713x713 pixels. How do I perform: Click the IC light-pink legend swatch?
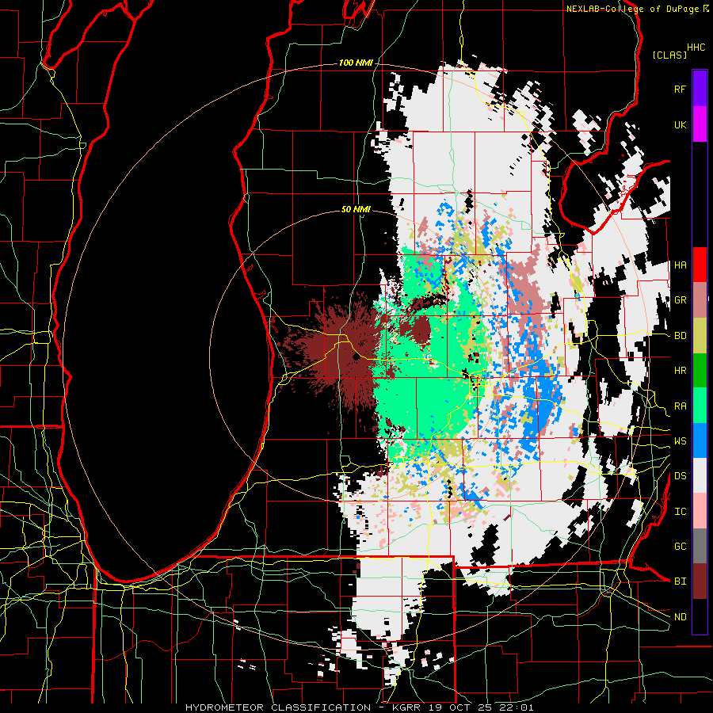click(x=700, y=511)
